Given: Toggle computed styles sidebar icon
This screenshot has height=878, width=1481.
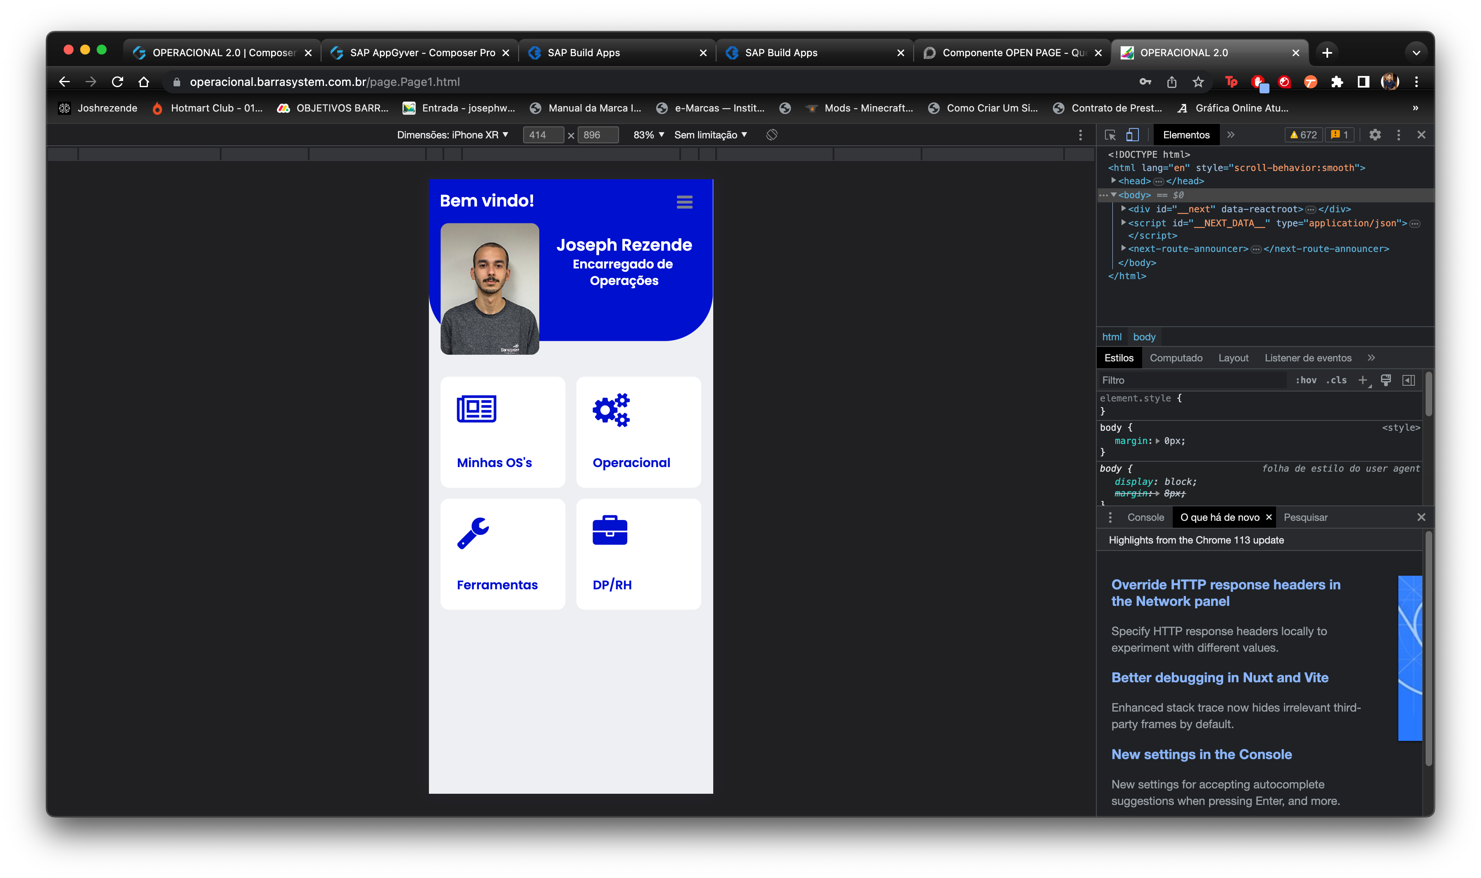Looking at the screenshot, I should click(1409, 380).
